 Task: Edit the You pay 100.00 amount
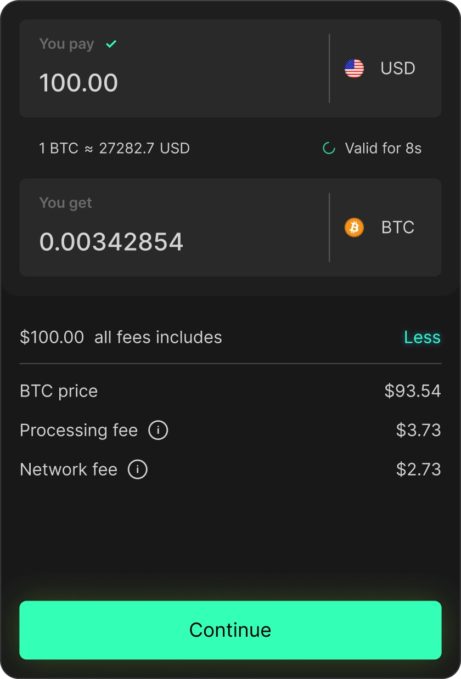pos(78,83)
